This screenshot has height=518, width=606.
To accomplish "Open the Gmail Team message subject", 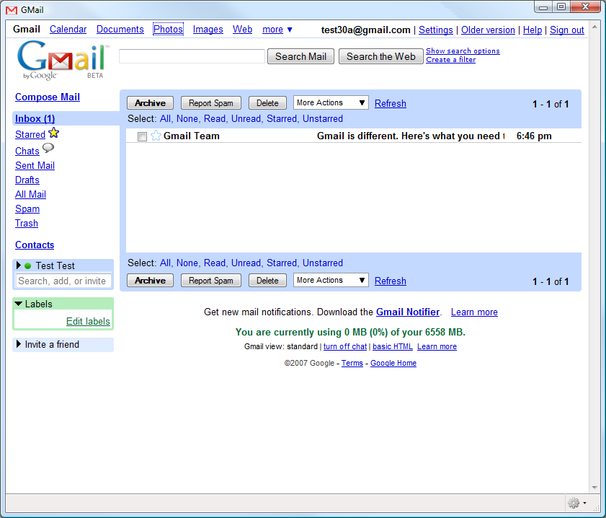I will 411,136.
